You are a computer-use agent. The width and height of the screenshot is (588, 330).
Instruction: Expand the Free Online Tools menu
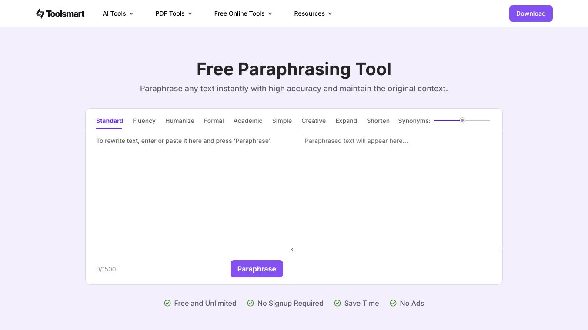click(243, 13)
